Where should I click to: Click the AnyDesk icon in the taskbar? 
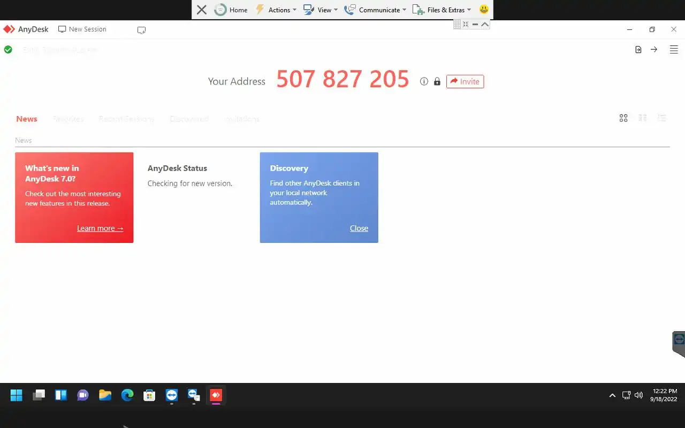[x=216, y=395]
